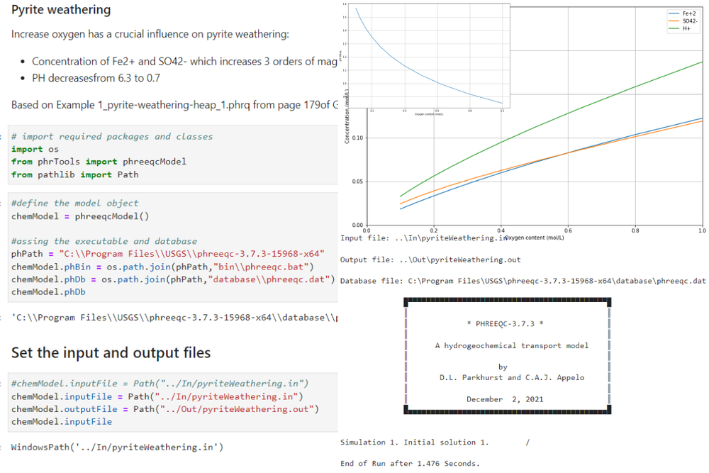
Task: Select the blue Fe+2 legend line swatch
Action: [672, 12]
